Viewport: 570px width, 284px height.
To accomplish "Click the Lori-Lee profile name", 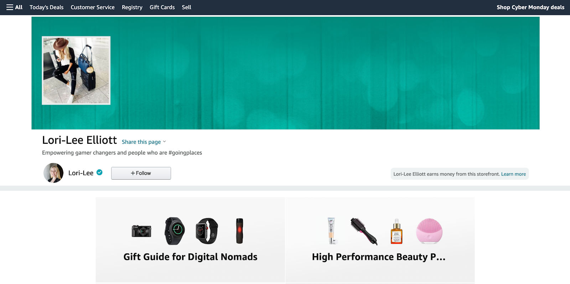I will [x=81, y=173].
